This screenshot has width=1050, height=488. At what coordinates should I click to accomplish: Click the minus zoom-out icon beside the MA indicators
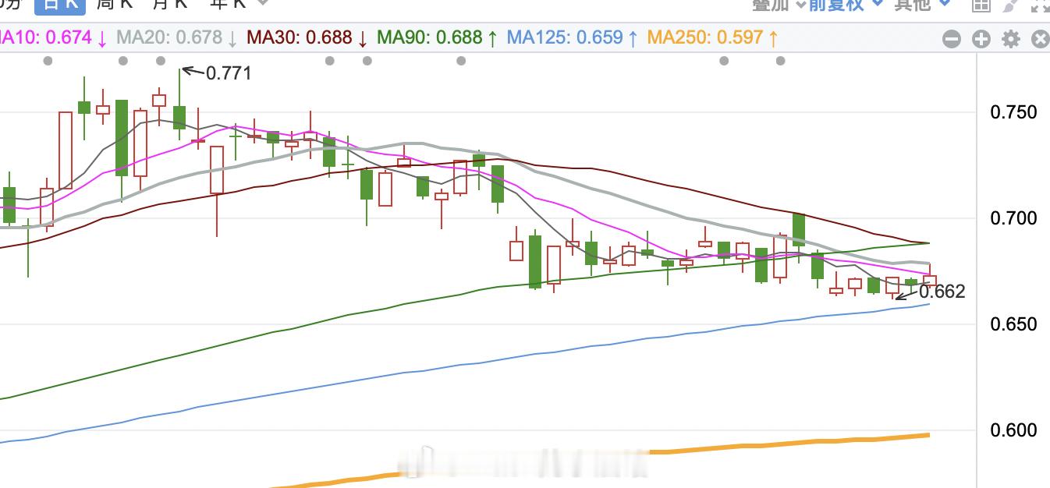(951, 38)
